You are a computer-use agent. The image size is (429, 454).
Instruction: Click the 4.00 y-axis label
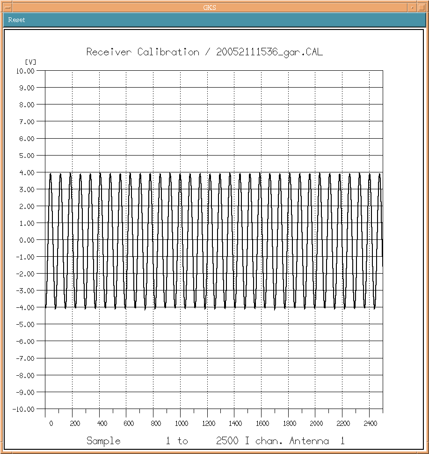click(27, 173)
